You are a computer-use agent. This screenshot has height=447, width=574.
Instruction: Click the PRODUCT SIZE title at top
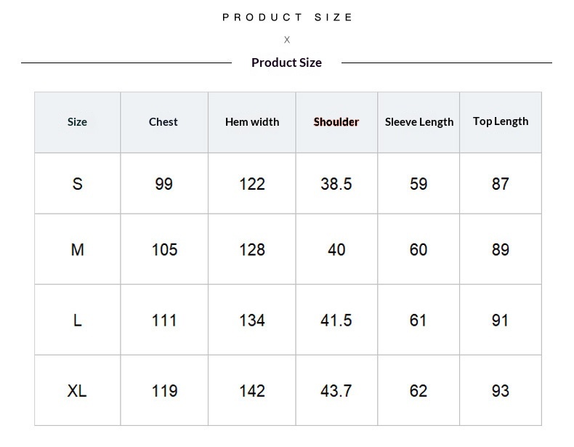pyautogui.click(x=287, y=17)
